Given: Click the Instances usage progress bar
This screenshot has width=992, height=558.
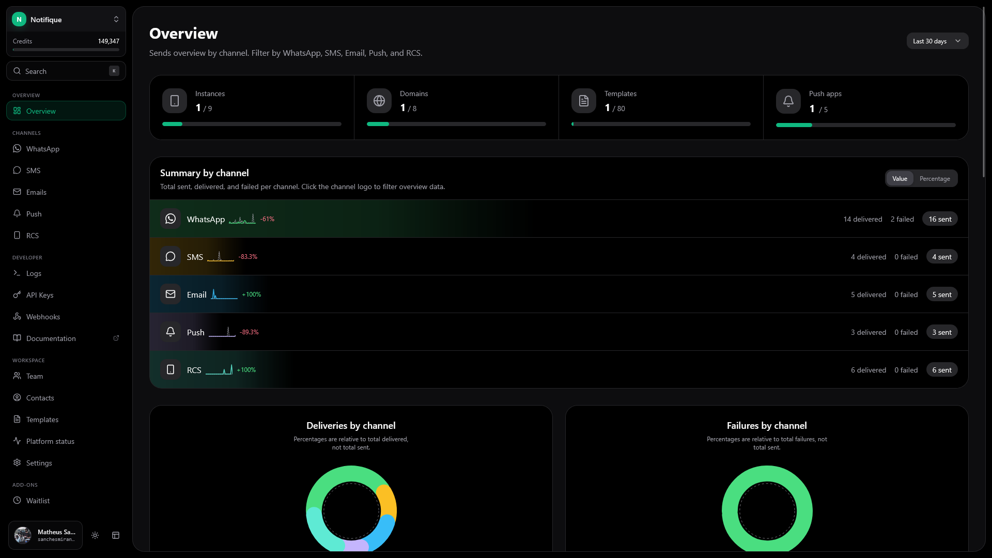Looking at the screenshot, I should pos(252,124).
